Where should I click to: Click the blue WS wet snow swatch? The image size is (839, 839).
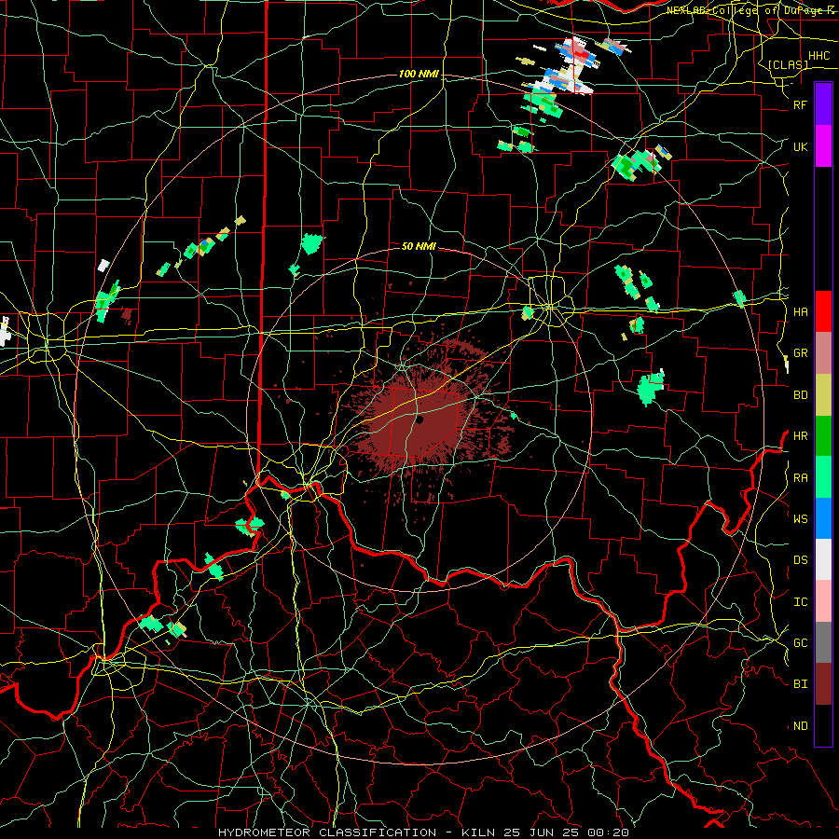[823, 518]
